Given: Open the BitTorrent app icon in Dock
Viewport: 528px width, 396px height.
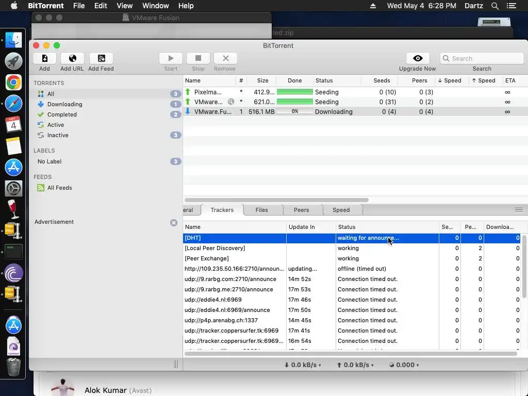Looking at the screenshot, I should (13, 273).
